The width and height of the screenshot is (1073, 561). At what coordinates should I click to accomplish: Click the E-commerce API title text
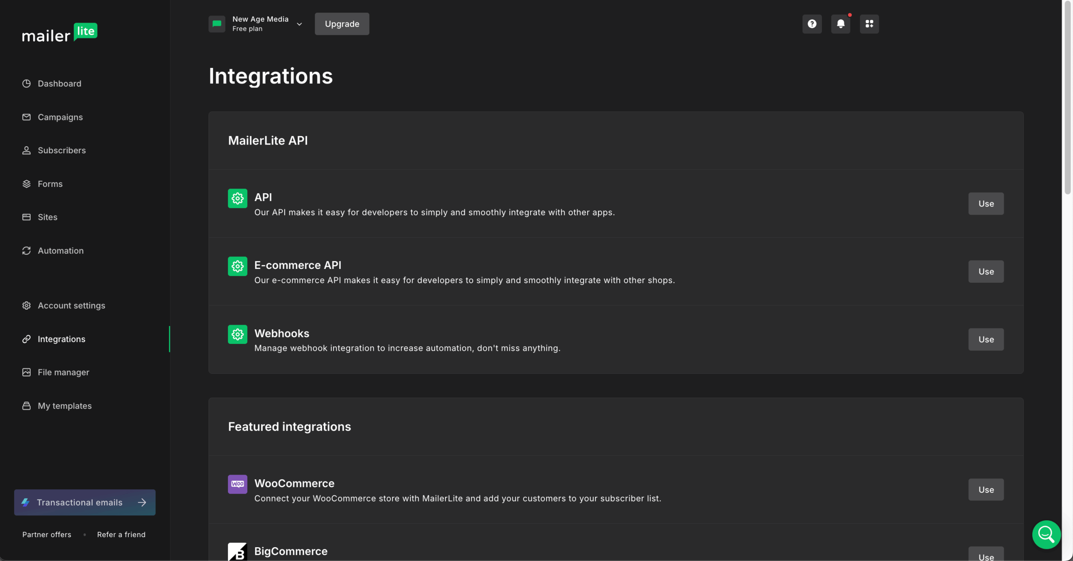point(298,265)
